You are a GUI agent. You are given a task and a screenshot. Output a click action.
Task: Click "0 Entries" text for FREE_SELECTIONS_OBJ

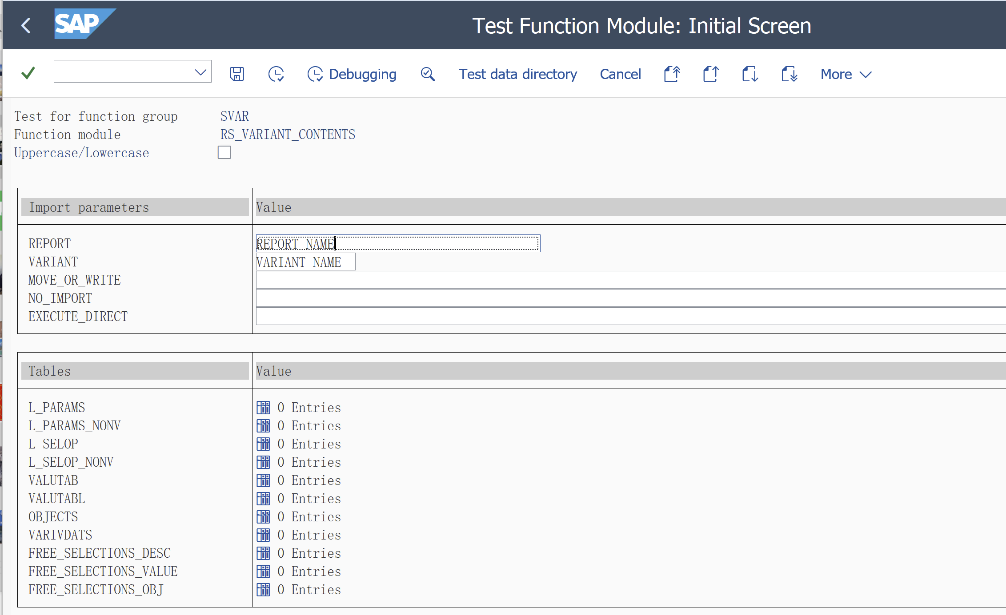click(309, 589)
